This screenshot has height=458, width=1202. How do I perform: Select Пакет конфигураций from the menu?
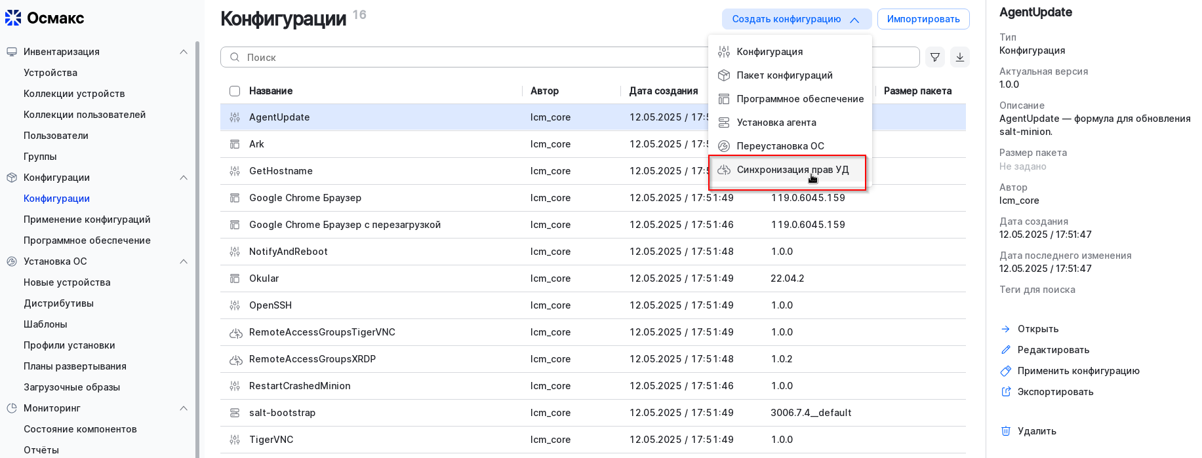click(784, 75)
